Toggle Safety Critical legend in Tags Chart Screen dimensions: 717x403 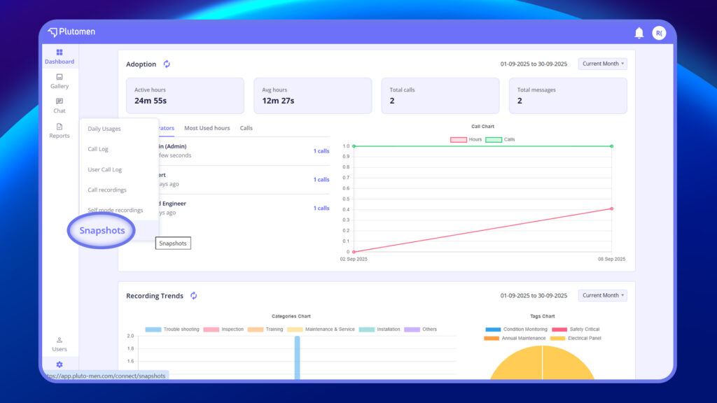coord(576,330)
